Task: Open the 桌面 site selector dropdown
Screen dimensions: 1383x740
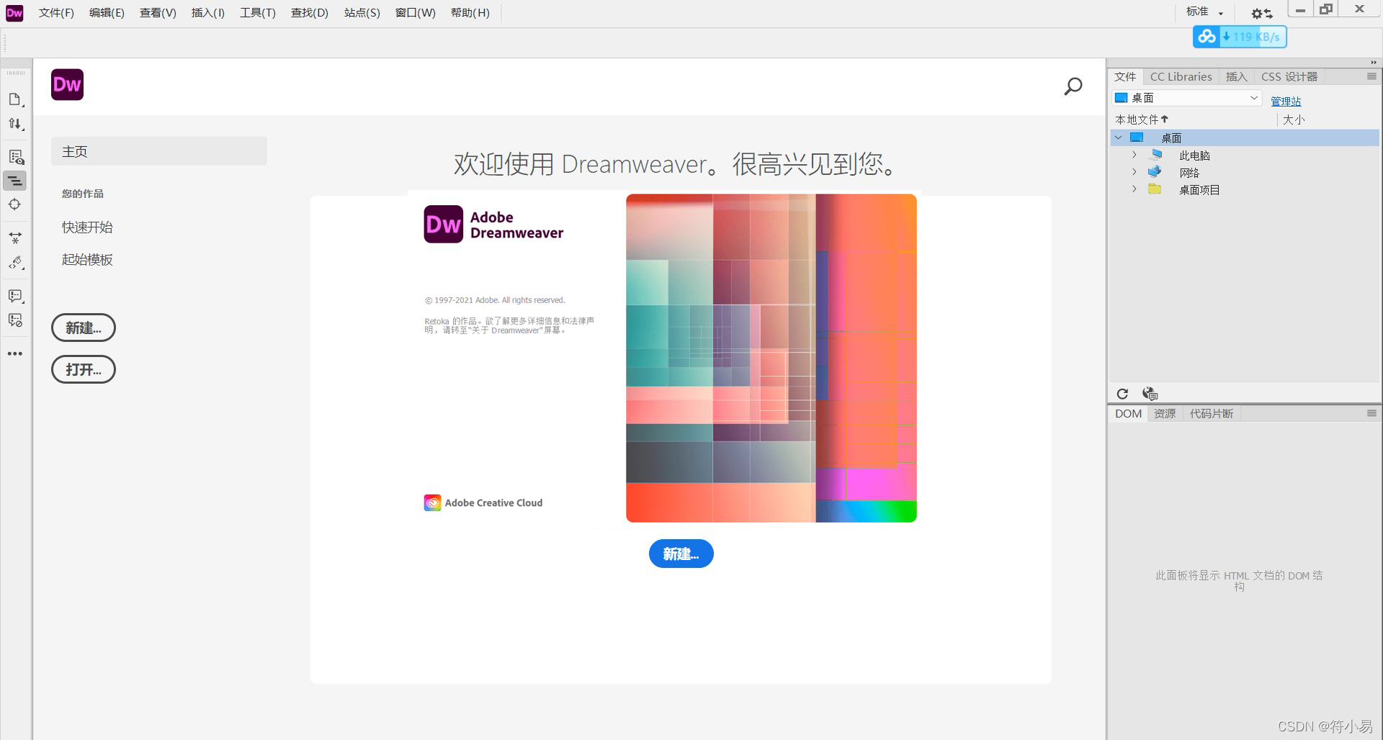Action: pyautogui.click(x=1253, y=97)
